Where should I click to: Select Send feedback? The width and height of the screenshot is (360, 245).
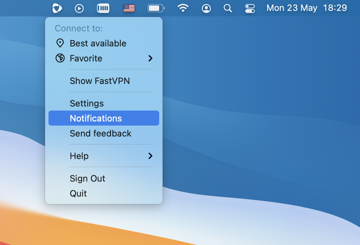point(104,133)
